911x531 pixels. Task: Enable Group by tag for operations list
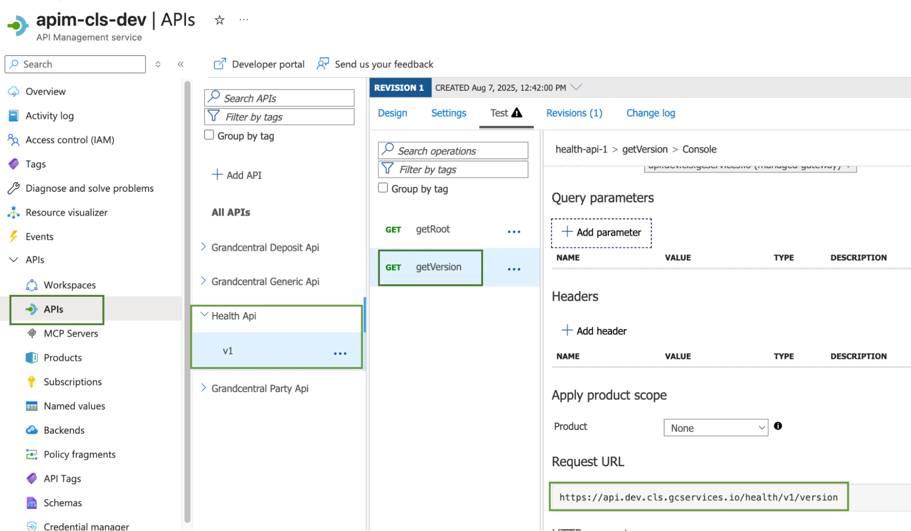383,187
